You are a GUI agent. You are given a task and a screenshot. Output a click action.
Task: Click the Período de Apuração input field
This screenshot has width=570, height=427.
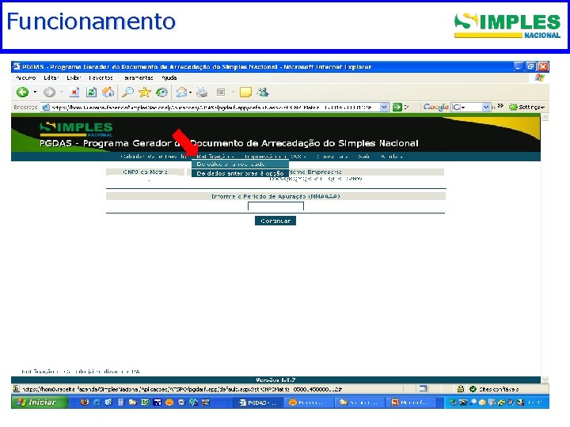point(275,206)
